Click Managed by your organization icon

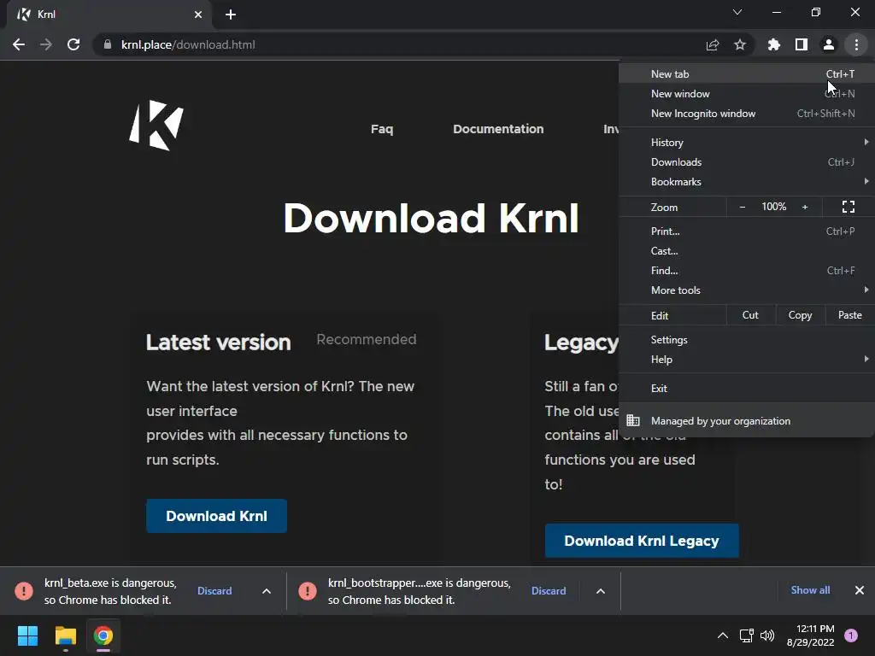[633, 420]
